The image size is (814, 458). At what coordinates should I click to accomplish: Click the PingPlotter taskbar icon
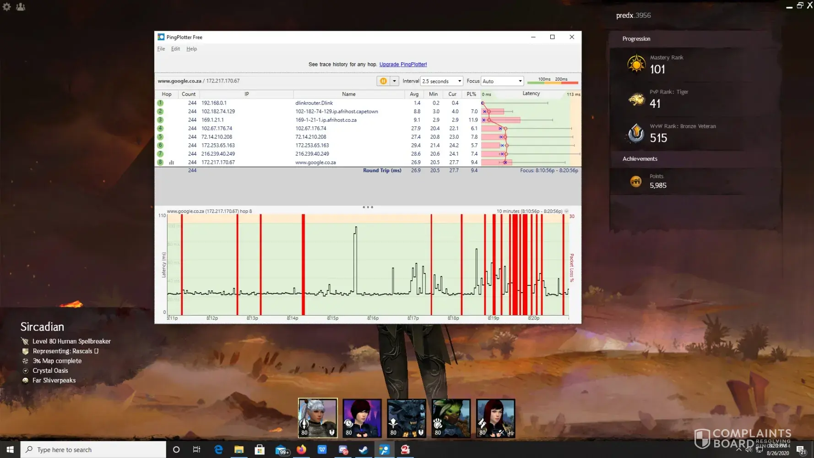[x=384, y=450]
